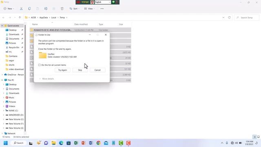The image size is (261, 147).
Task: Click the Forward navigation arrow
Action: point(10,18)
